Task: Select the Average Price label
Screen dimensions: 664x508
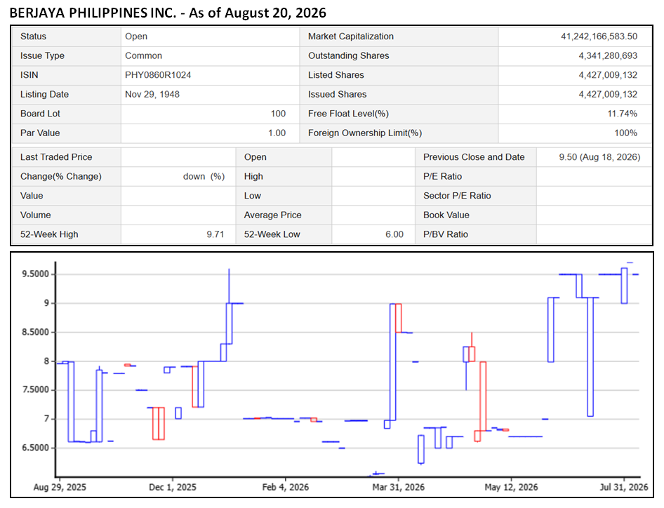Action: 272,215
